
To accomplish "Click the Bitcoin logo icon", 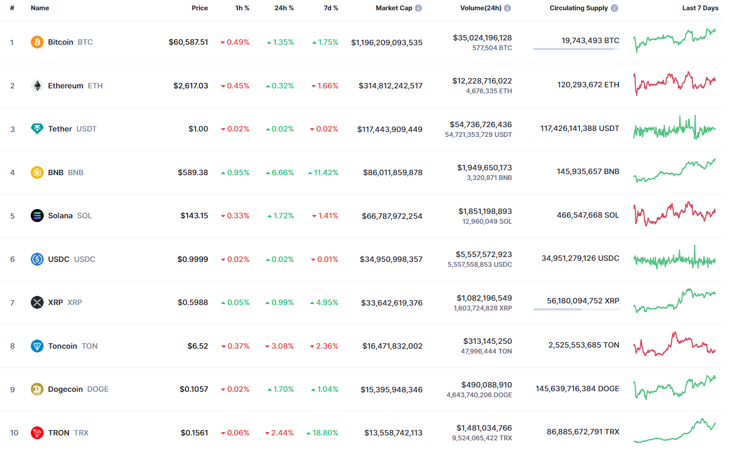I will tap(37, 42).
